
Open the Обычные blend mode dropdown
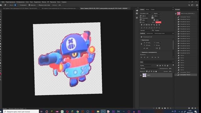pyautogui.click(x=149, y=68)
